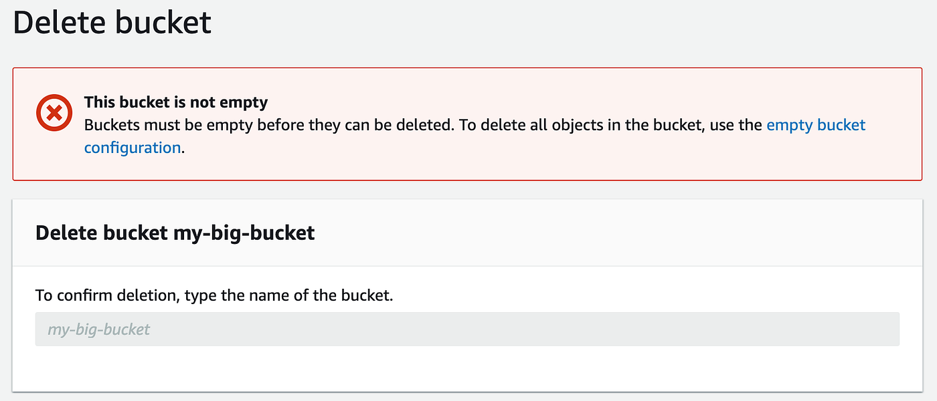This screenshot has height=401, width=937.
Task: Click the empty bucket link ending period area
Action: tap(183, 147)
